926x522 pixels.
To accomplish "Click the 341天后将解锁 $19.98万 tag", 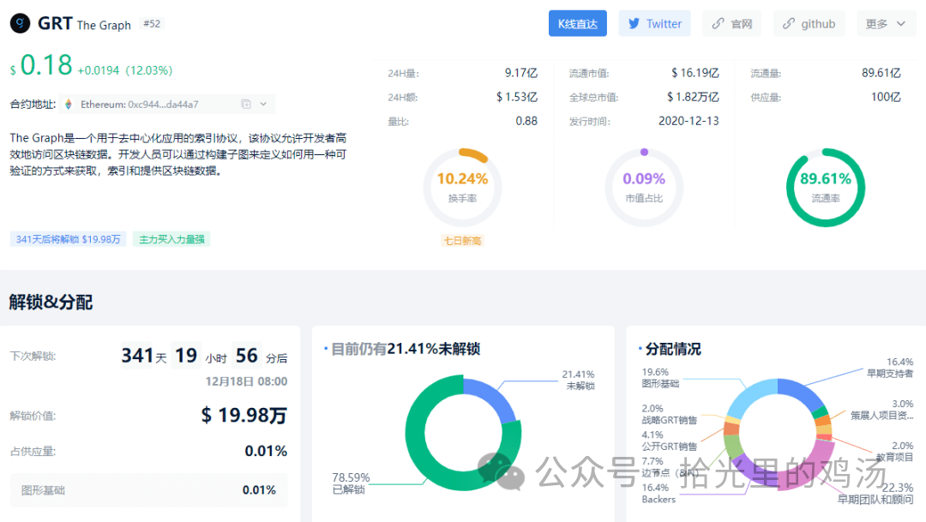I will tap(68, 239).
